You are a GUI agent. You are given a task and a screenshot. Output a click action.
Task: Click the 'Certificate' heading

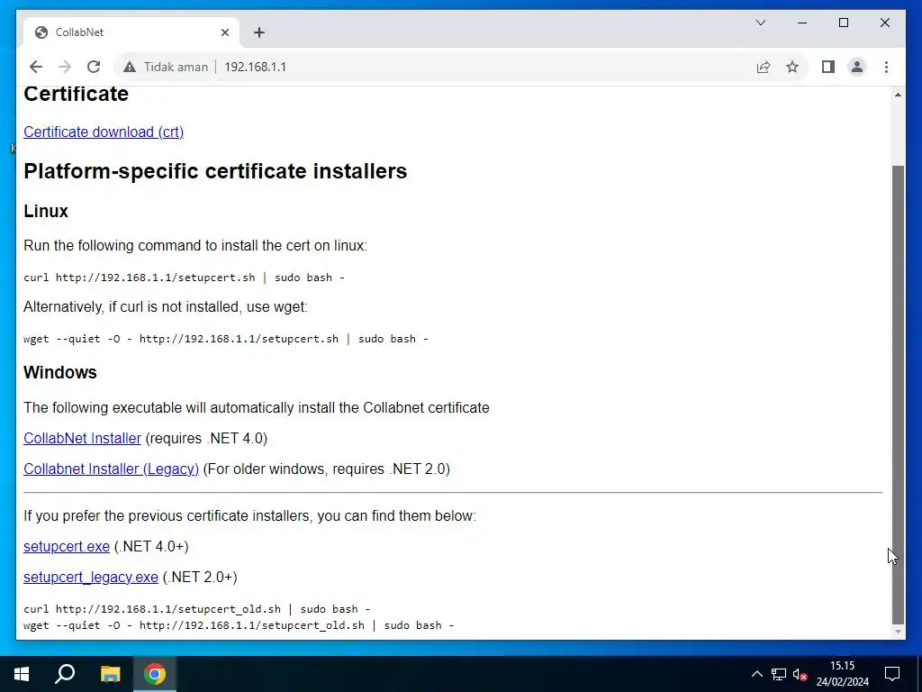point(76,94)
